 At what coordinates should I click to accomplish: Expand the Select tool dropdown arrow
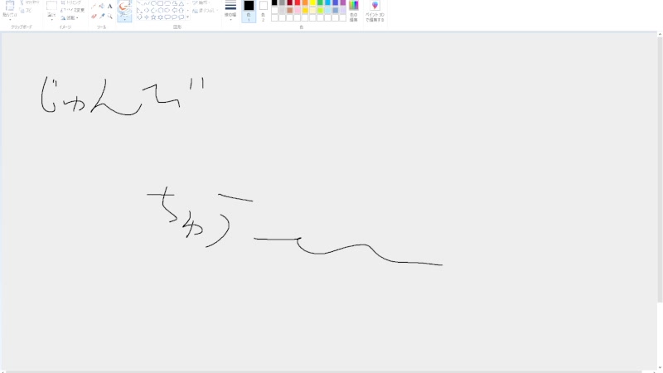click(51, 19)
